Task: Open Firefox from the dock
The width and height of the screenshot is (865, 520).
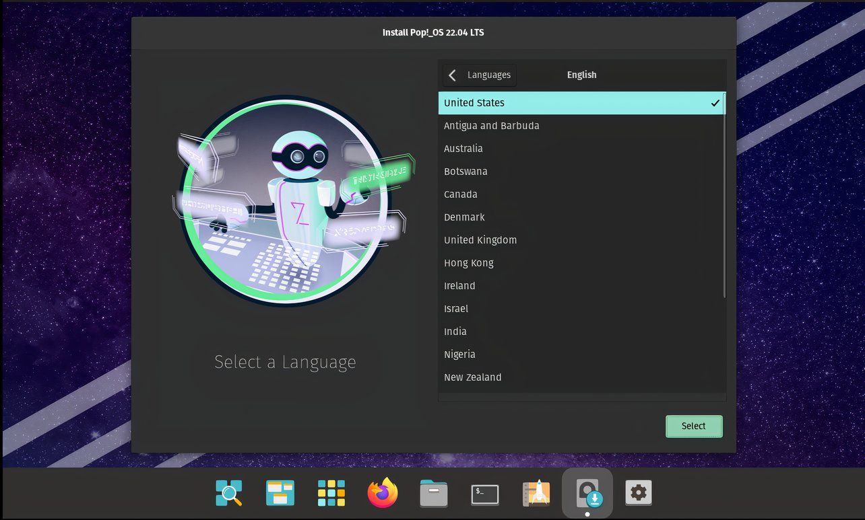Action: tap(382, 492)
